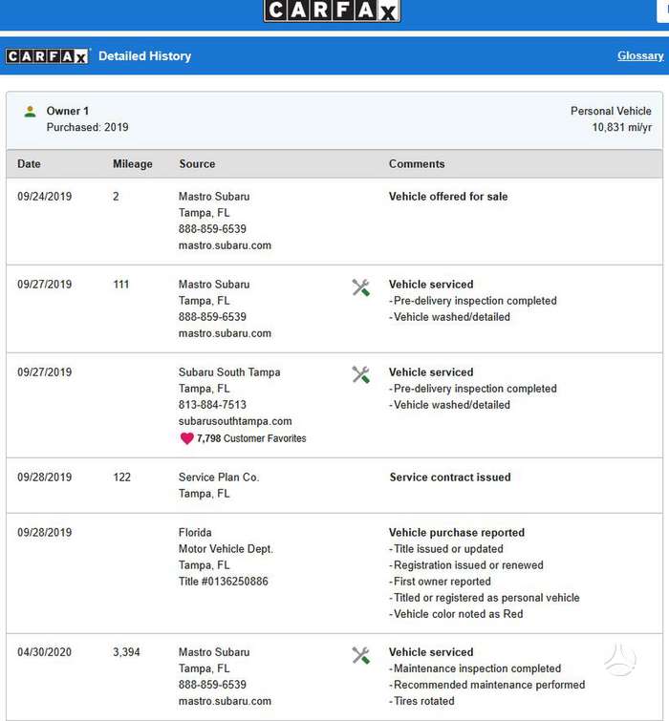Visit the subarusouthtampa.com website link
The height and width of the screenshot is (721, 669).
tap(235, 421)
